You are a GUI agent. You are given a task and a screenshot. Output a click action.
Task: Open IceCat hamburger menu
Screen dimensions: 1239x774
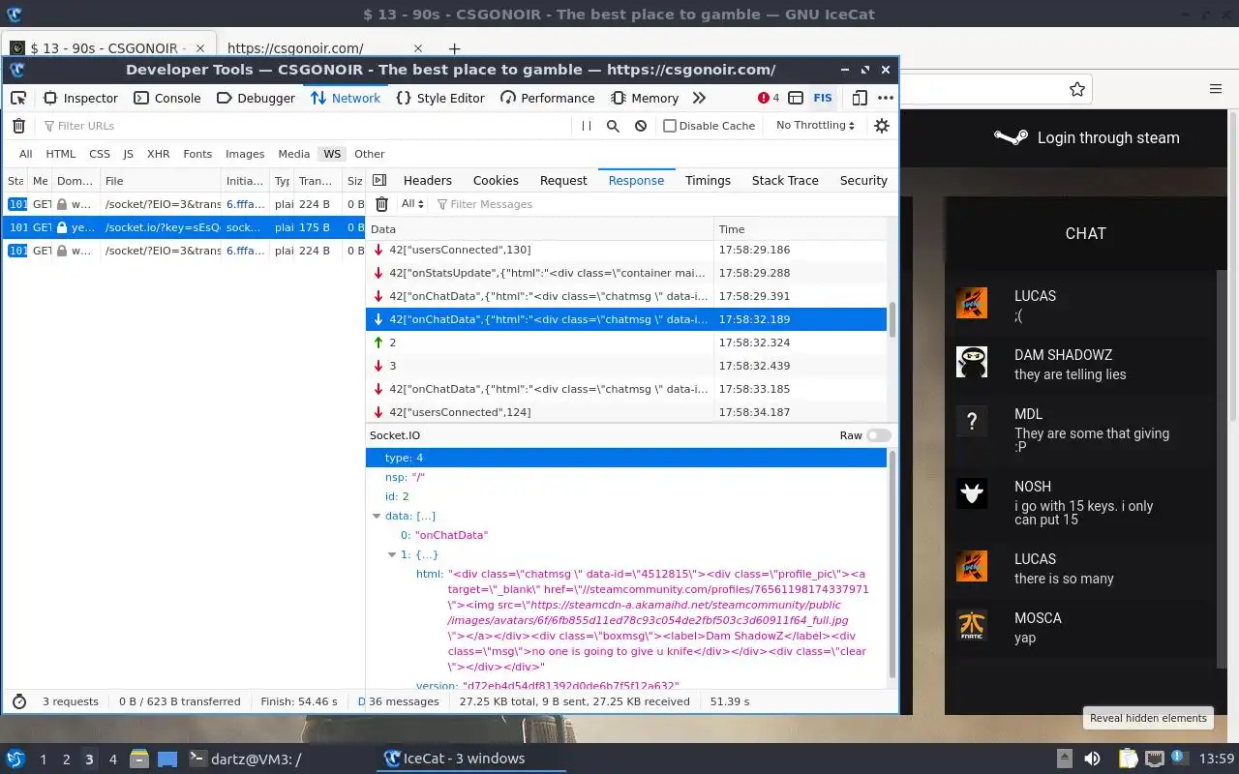(x=1216, y=89)
